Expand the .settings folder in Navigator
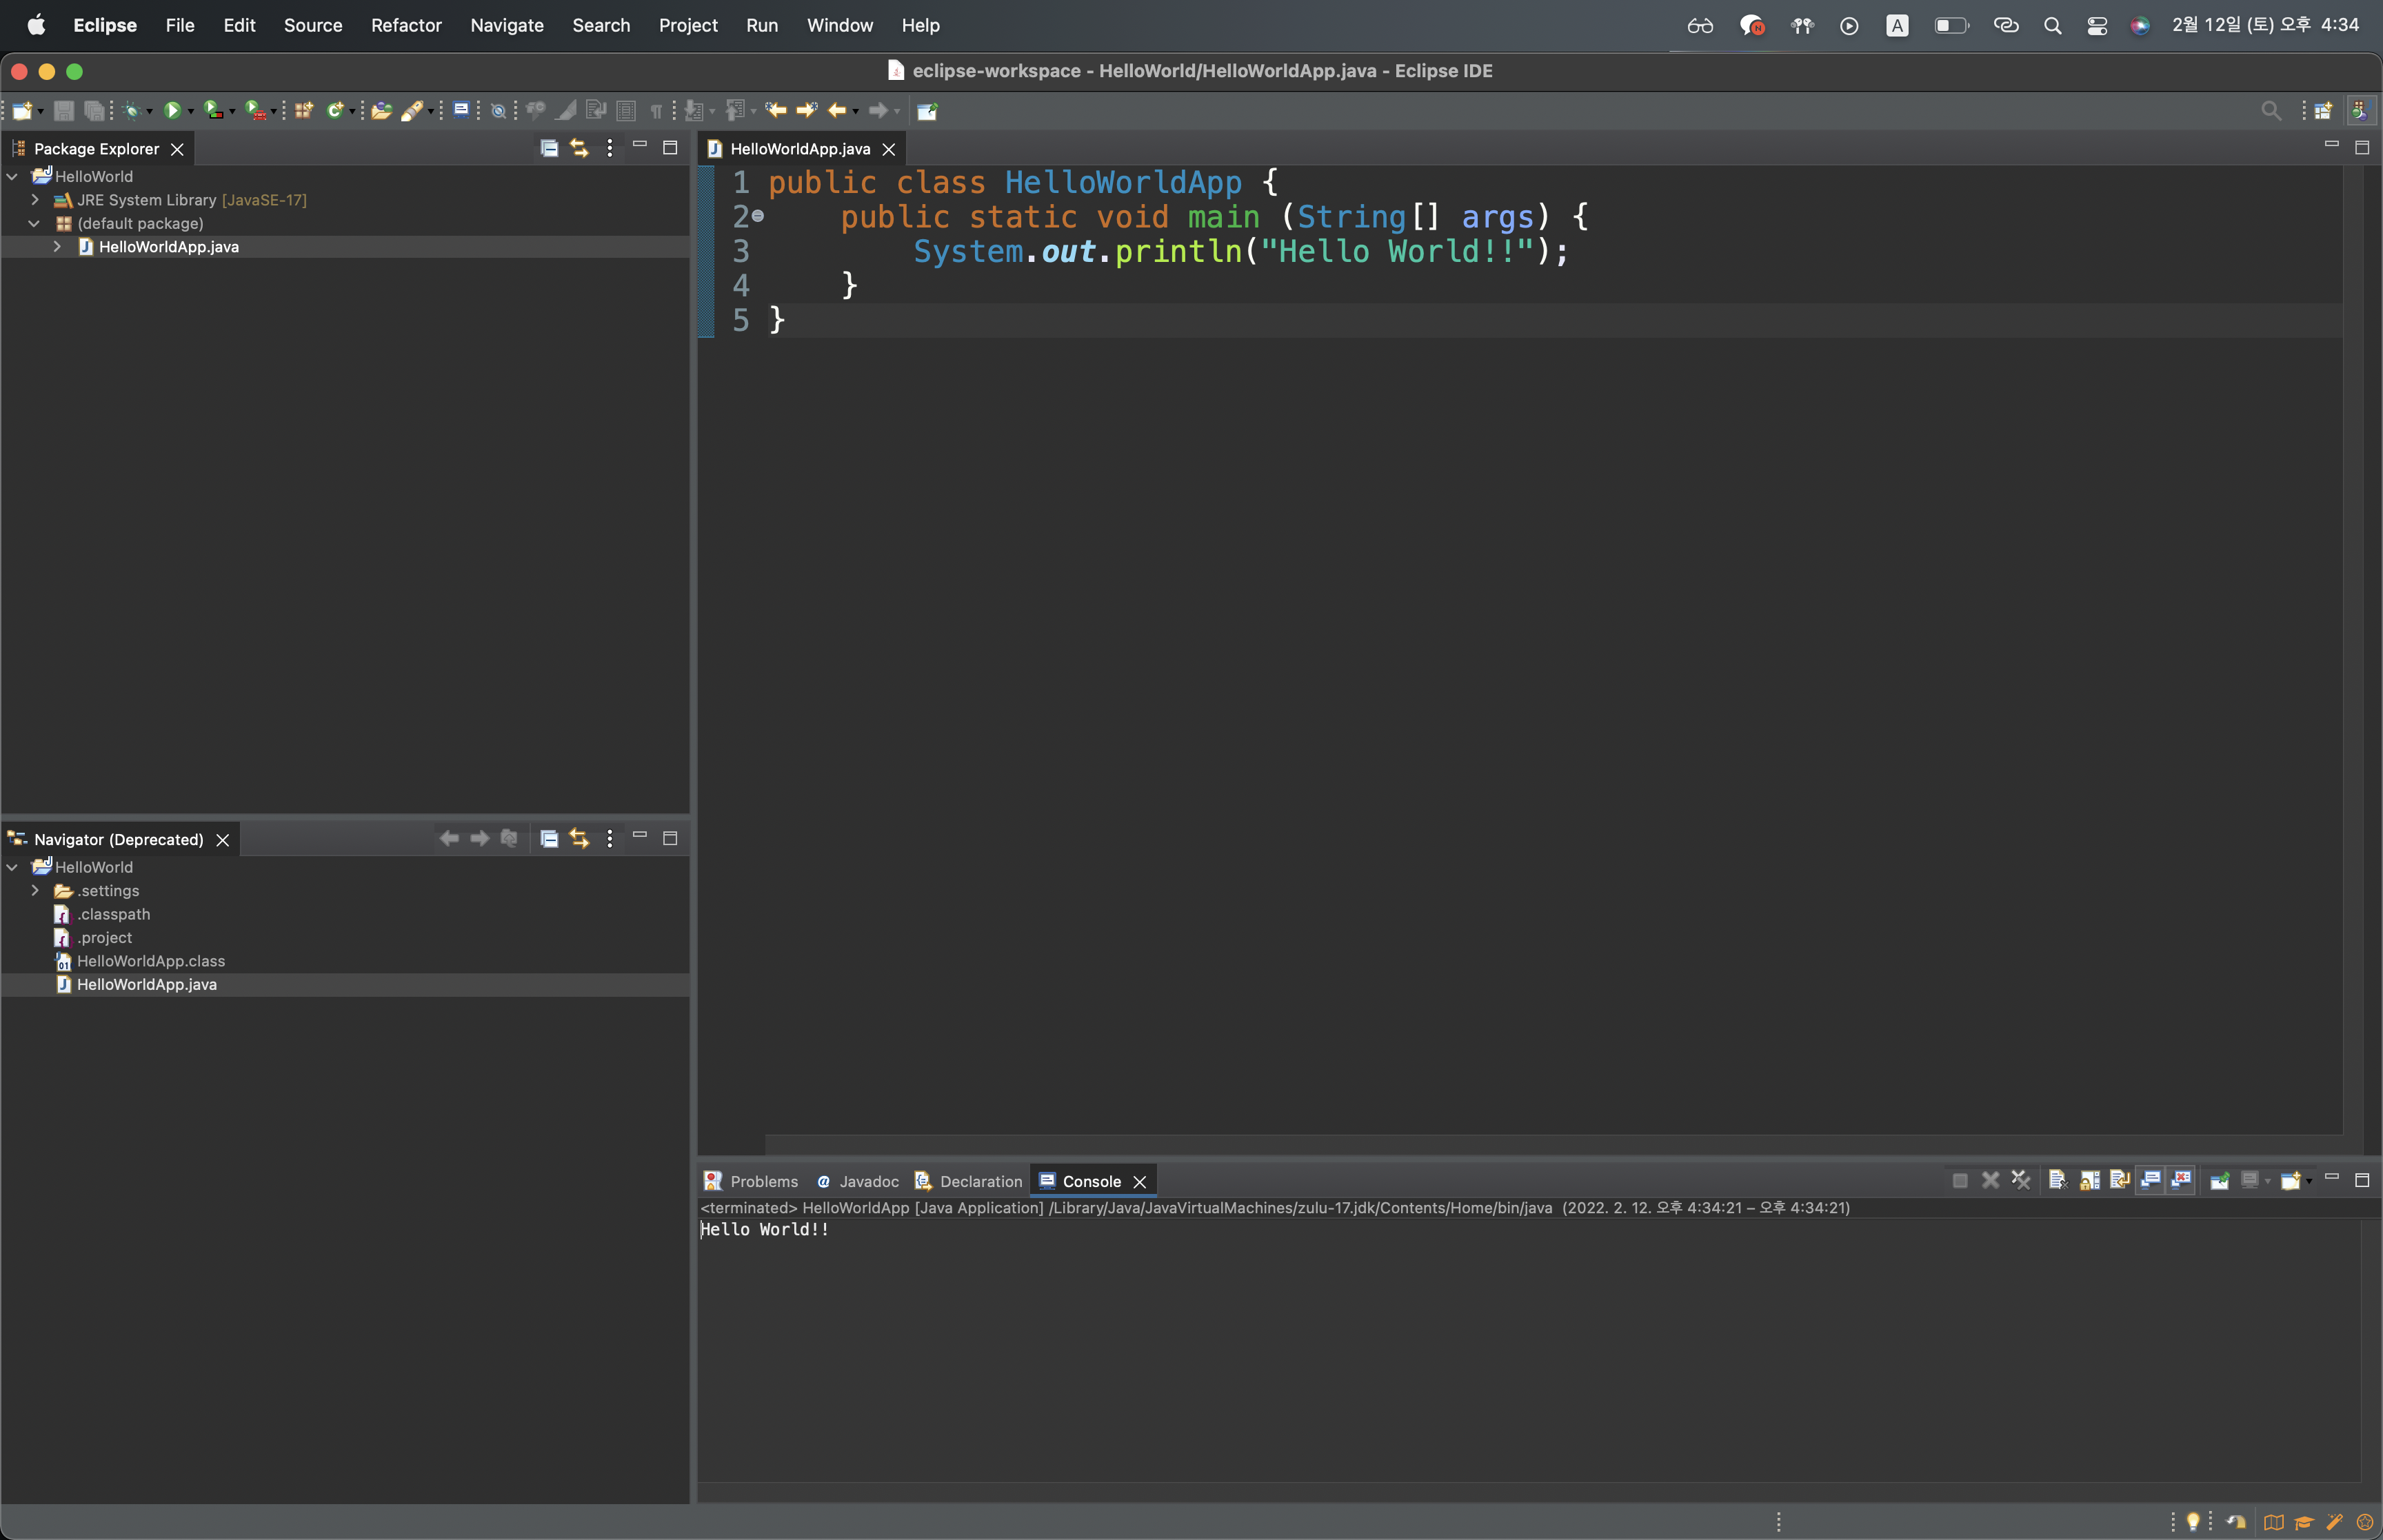Screen dimensions: 2383x1540 tap(35, 891)
